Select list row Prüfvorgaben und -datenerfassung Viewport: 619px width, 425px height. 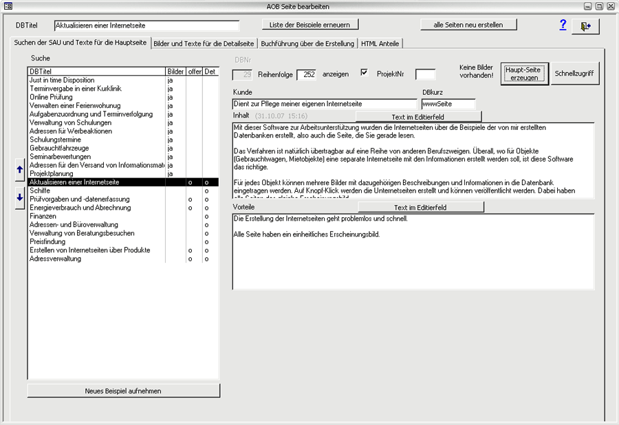point(123,199)
